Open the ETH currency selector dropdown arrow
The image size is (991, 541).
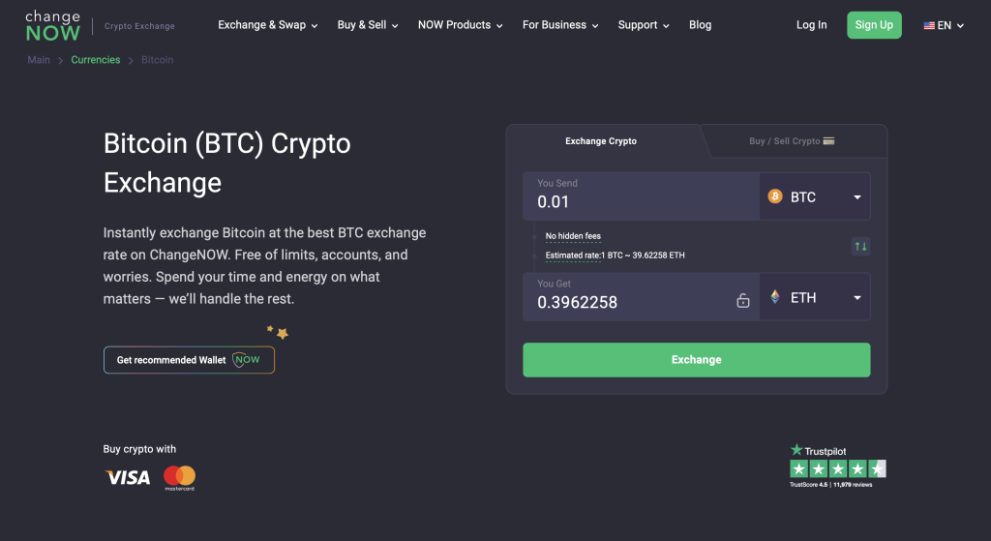pos(857,298)
